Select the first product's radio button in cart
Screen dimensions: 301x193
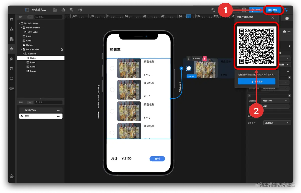(112, 68)
